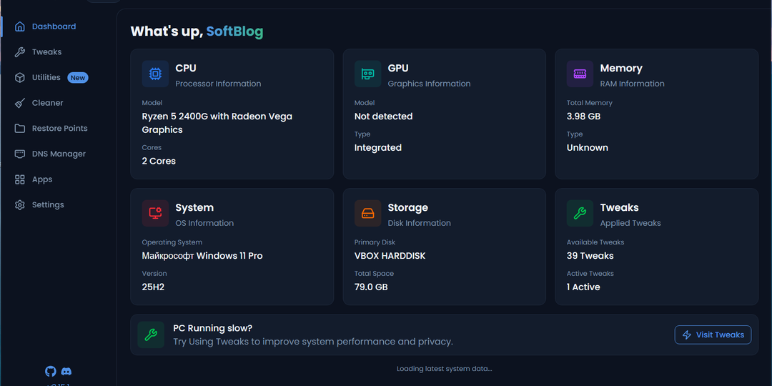Click the GPU graphics card icon
Screen dimensions: 772x386
coord(367,74)
